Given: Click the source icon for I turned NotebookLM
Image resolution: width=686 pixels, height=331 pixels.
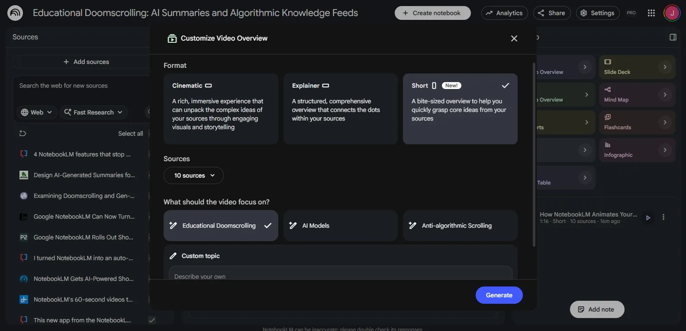Looking at the screenshot, I should [x=24, y=258].
